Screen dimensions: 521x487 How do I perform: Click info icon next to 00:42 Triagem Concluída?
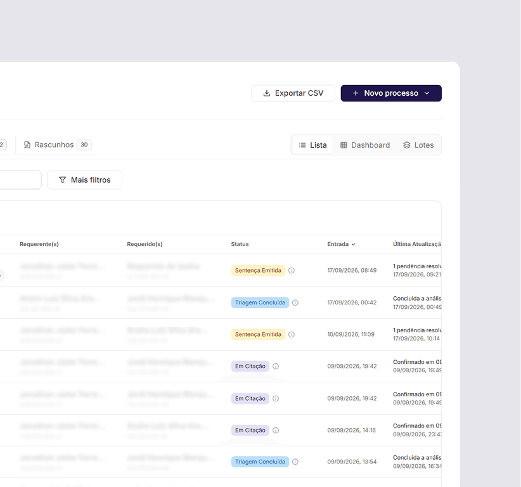click(x=295, y=302)
